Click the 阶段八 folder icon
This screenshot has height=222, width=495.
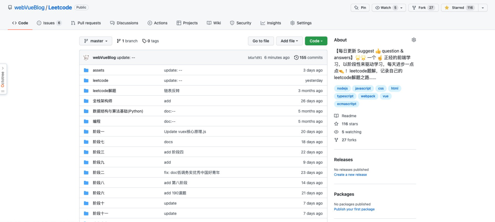pos(86,183)
